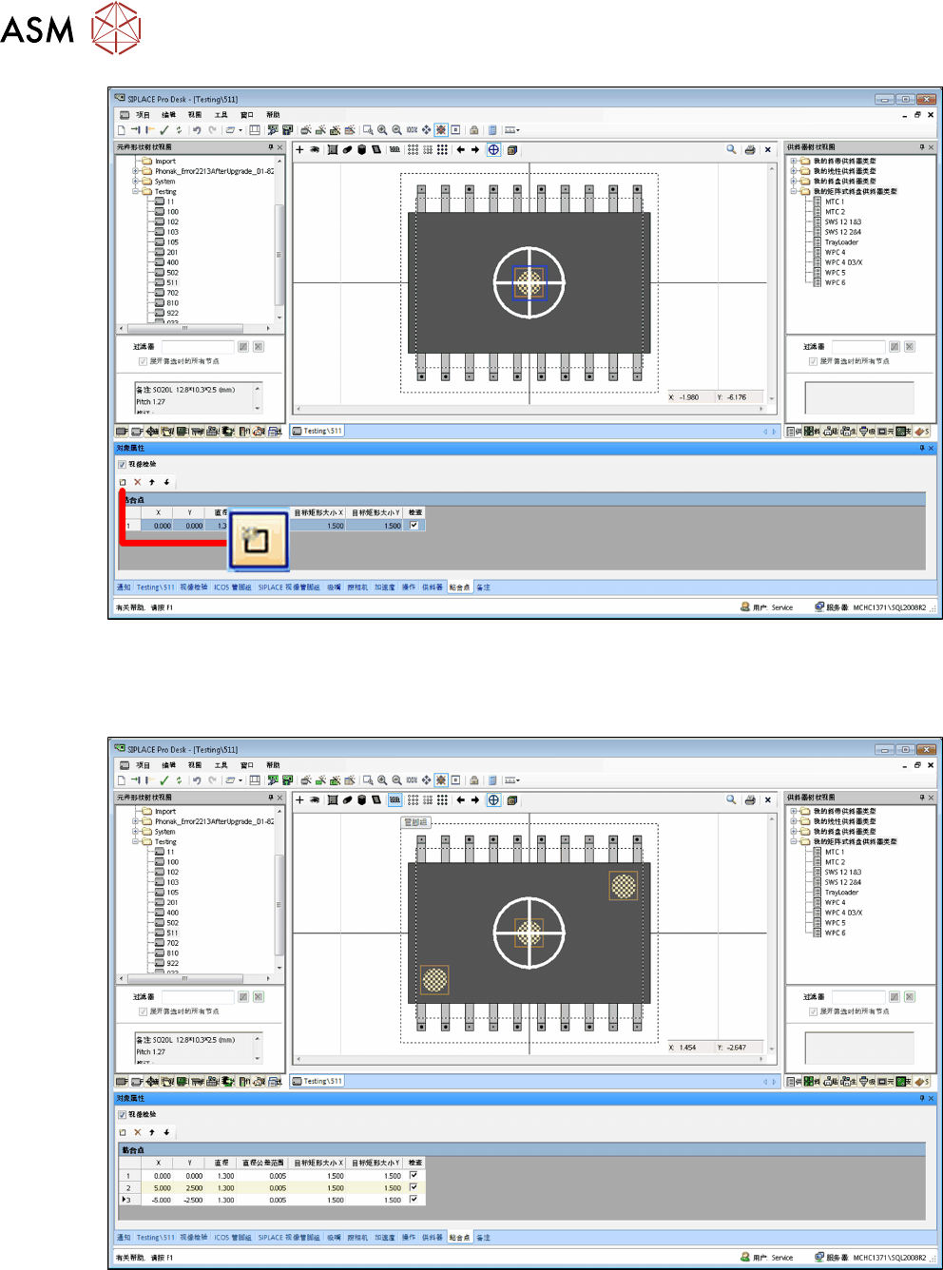The width and height of the screenshot is (943, 1270).
Task: Click zoom-in magnifier in first screenshot's main toolbar
Action: (382, 130)
